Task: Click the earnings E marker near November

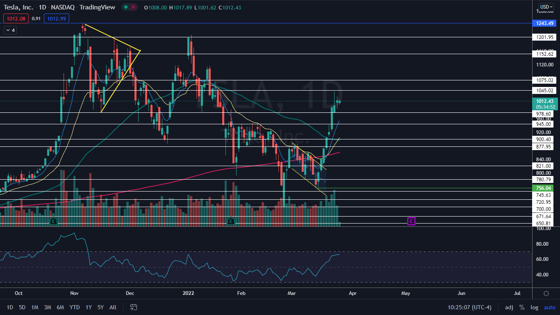Action: 53,221
